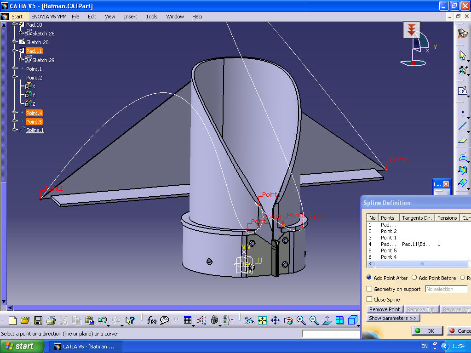This screenshot has width=471, height=353.
Task: Collapse the Pad.11 tree node
Action: pyautogui.click(x=14, y=51)
